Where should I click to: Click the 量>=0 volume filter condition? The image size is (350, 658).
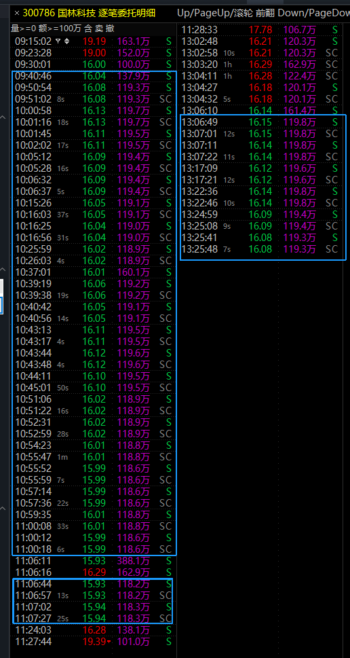24,29
